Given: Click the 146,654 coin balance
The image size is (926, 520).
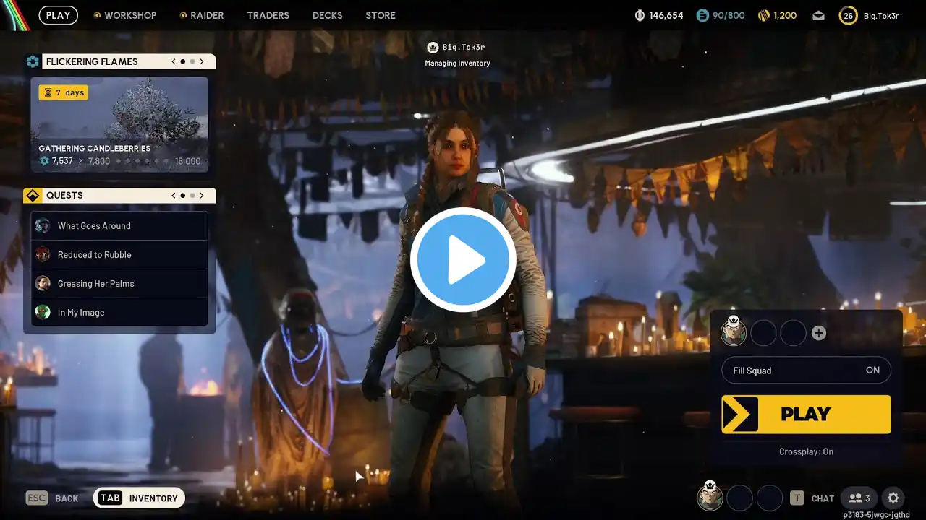Looking at the screenshot, I should pyautogui.click(x=666, y=15).
